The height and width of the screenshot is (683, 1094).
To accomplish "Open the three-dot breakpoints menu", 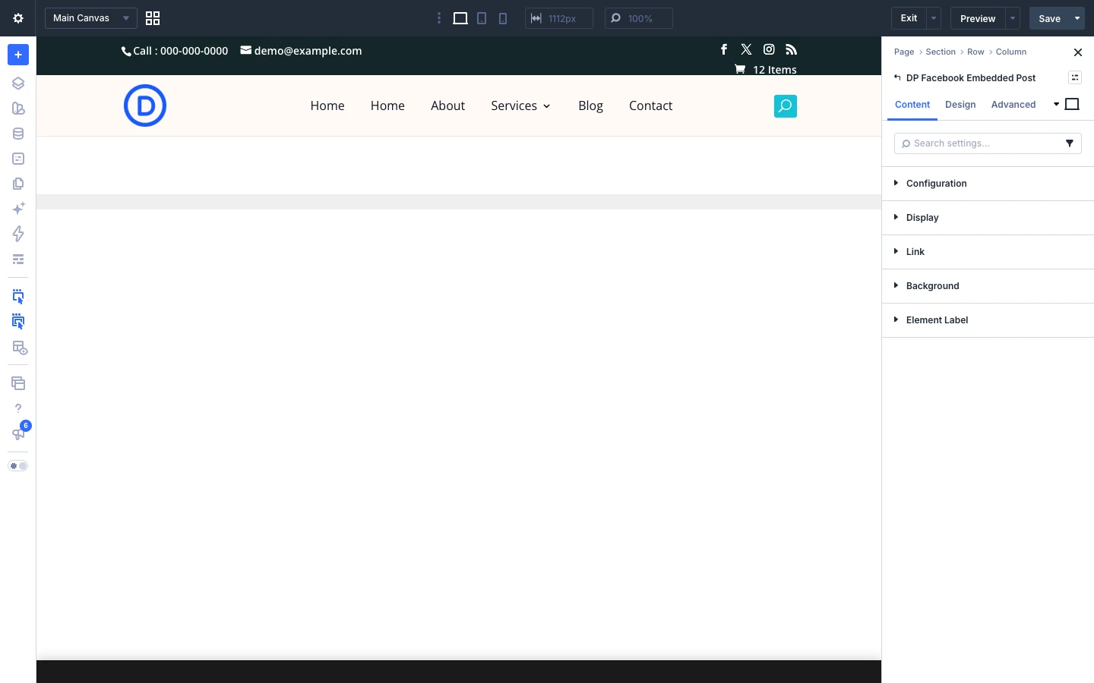I will pos(439,18).
